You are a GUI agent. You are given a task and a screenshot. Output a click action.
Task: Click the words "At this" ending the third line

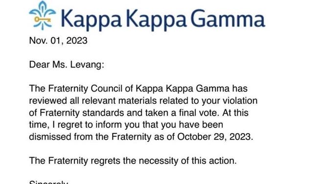(x=235, y=113)
